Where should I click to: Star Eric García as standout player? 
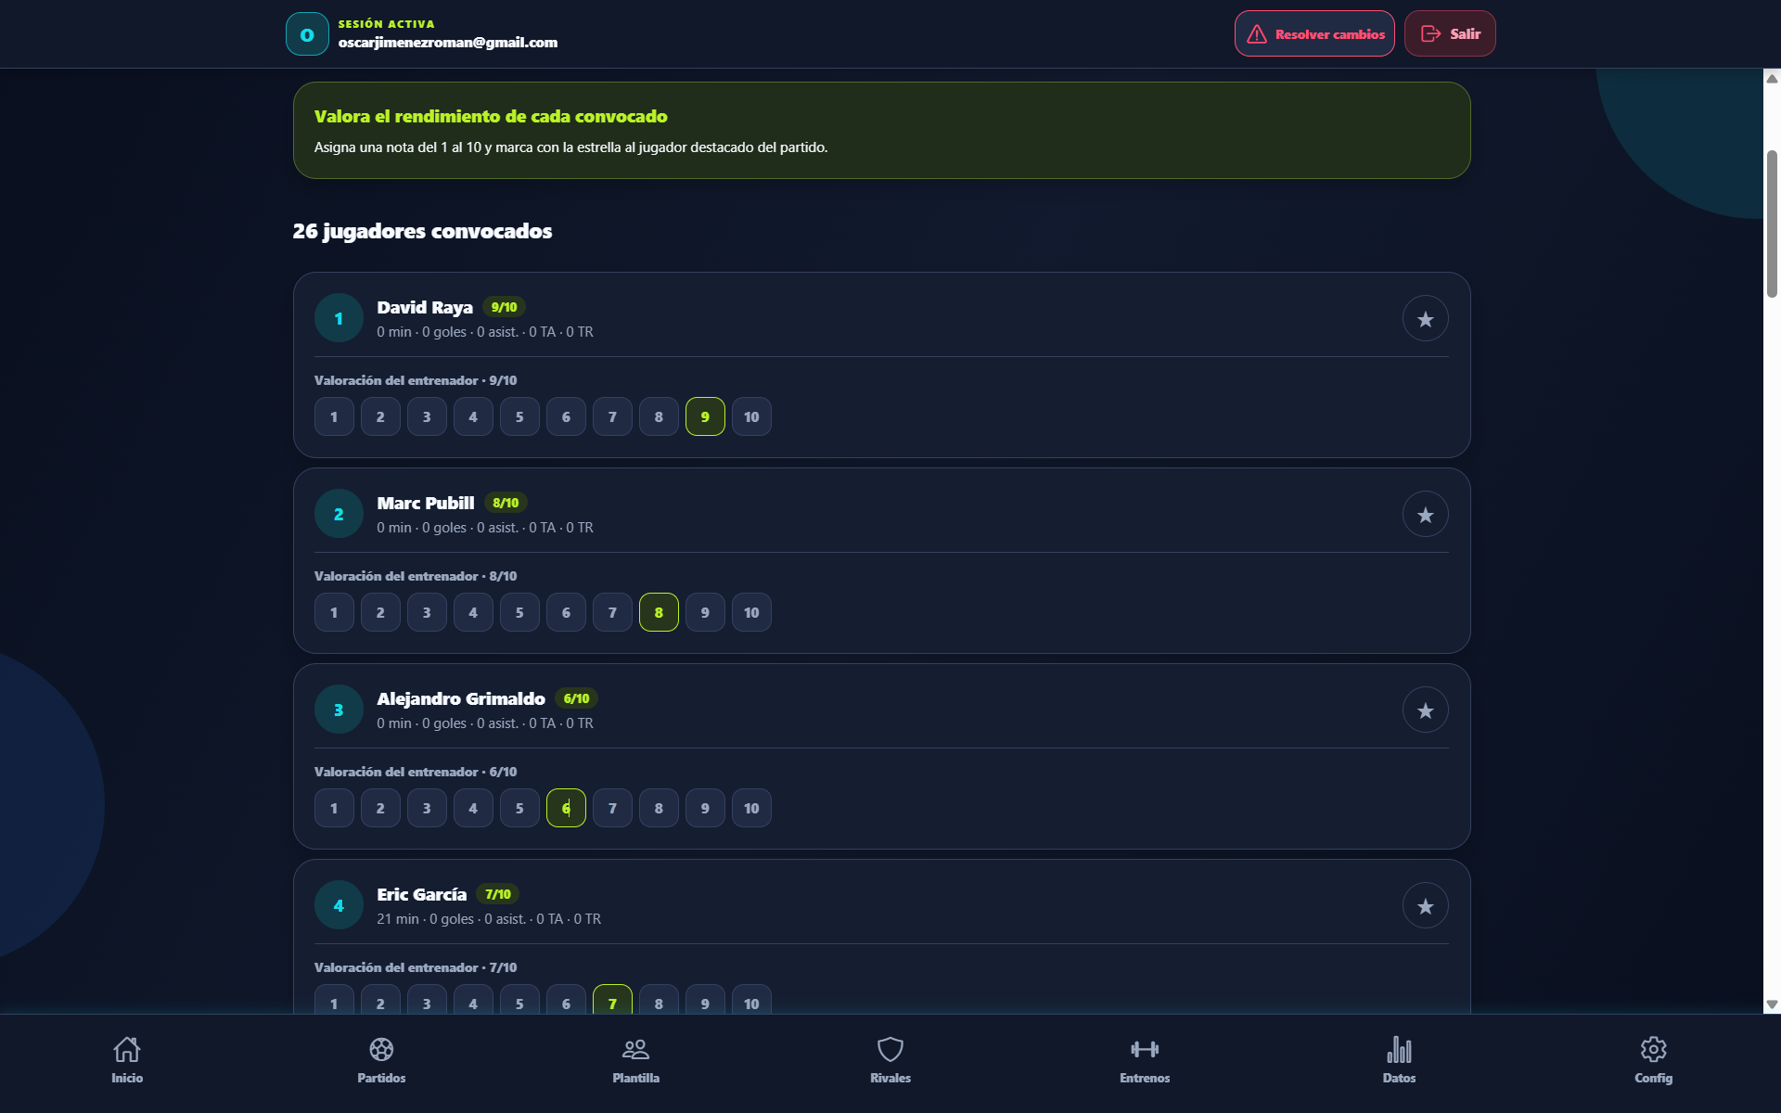[1425, 906]
